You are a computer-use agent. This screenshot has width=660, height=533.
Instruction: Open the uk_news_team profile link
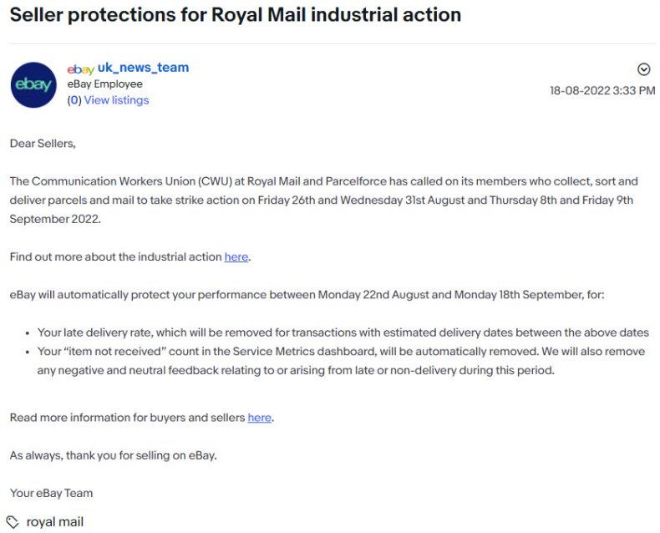pyautogui.click(x=143, y=68)
